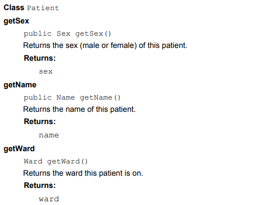Screen dimensions: 265x205
Task: Click the 'sex' return value text
Action: click(46, 71)
